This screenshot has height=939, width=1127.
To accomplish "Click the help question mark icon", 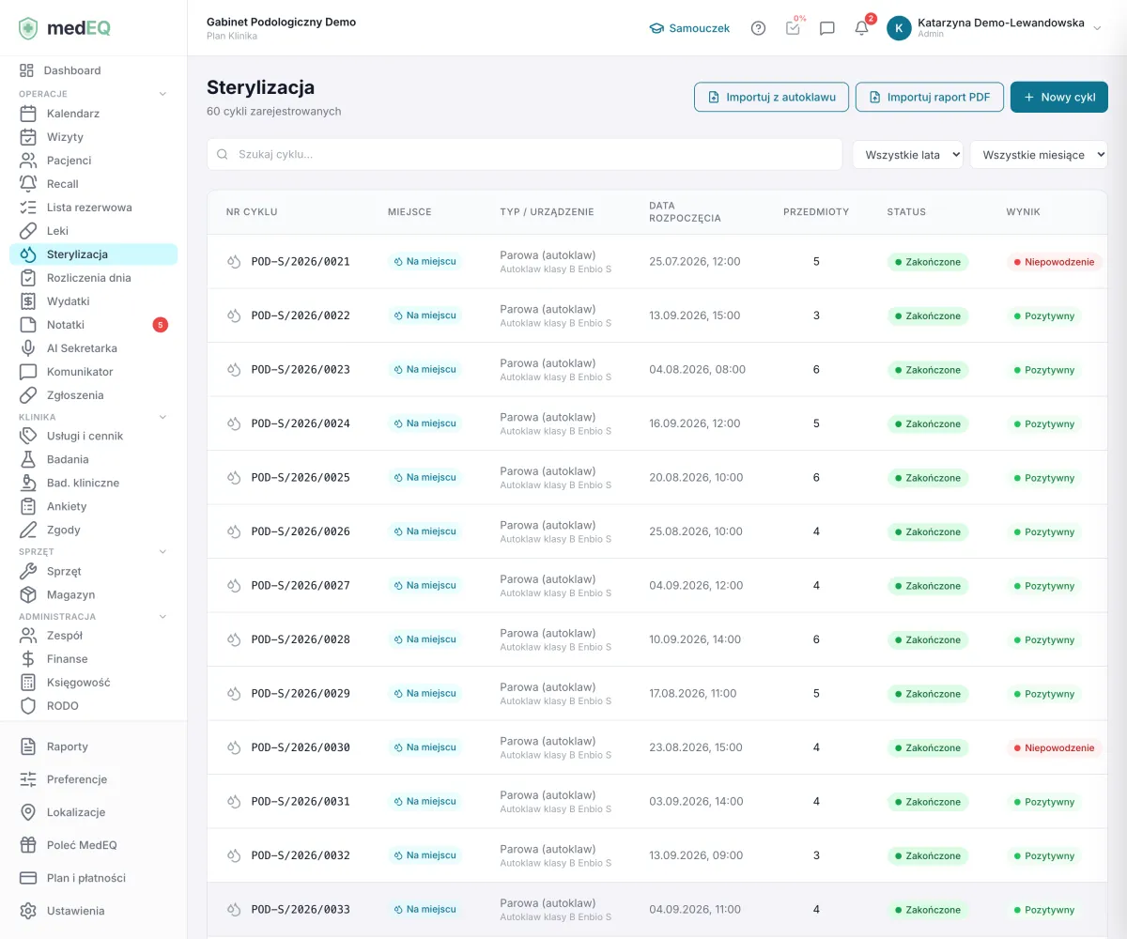I will pos(759,28).
